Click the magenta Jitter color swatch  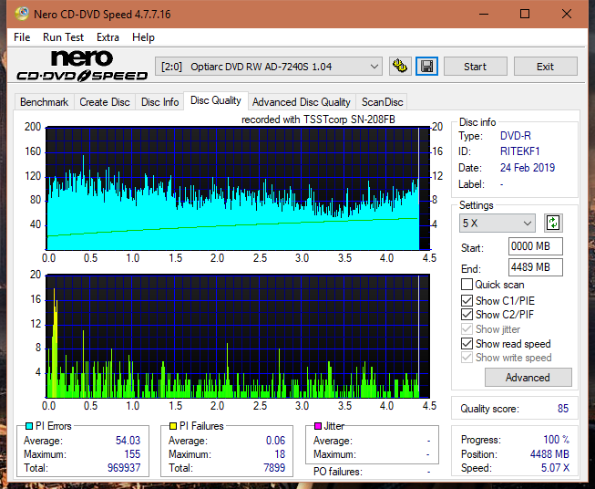coord(318,426)
